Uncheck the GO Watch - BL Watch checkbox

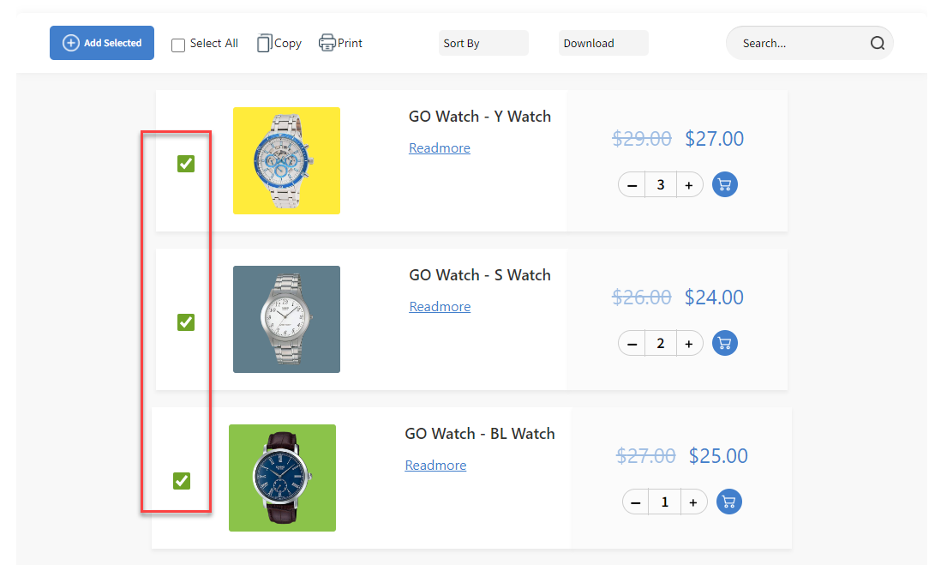click(x=181, y=481)
